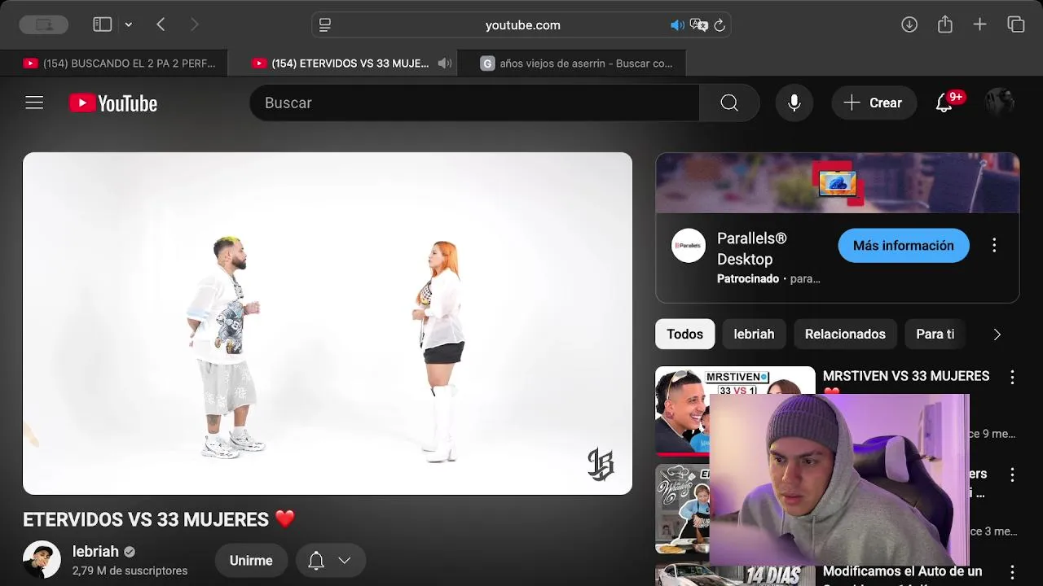Open options for Modificamos el Auto video

pos(1012,572)
